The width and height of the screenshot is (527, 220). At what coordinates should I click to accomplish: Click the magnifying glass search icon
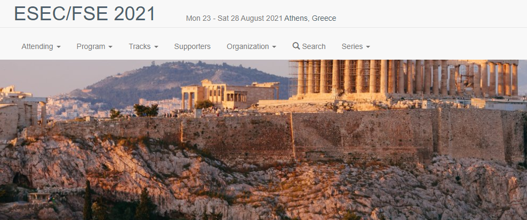point(296,46)
